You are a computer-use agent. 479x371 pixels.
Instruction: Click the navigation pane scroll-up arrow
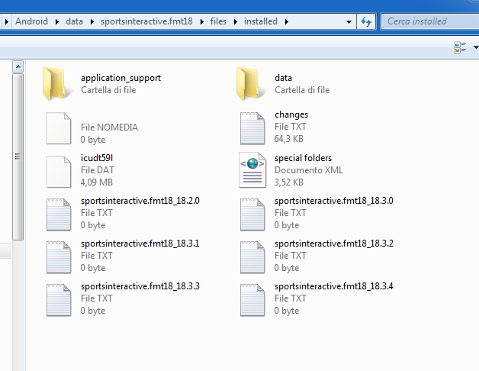coord(18,66)
